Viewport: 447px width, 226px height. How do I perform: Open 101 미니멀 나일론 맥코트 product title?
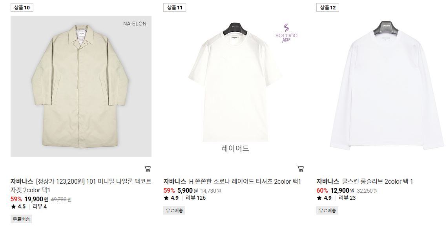pos(81,186)
